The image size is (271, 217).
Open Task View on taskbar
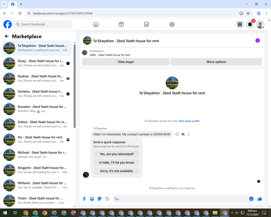(15, 213)
